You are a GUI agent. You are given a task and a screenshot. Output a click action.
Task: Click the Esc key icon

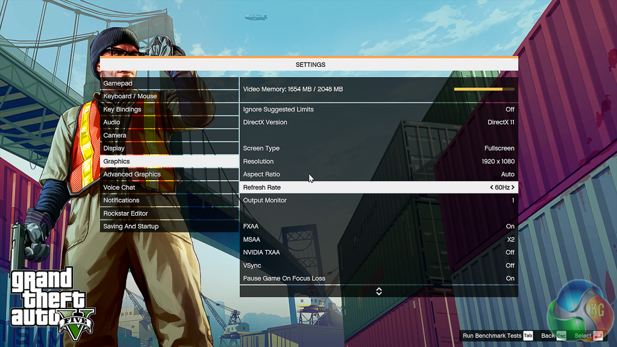[x=562, y=336]
